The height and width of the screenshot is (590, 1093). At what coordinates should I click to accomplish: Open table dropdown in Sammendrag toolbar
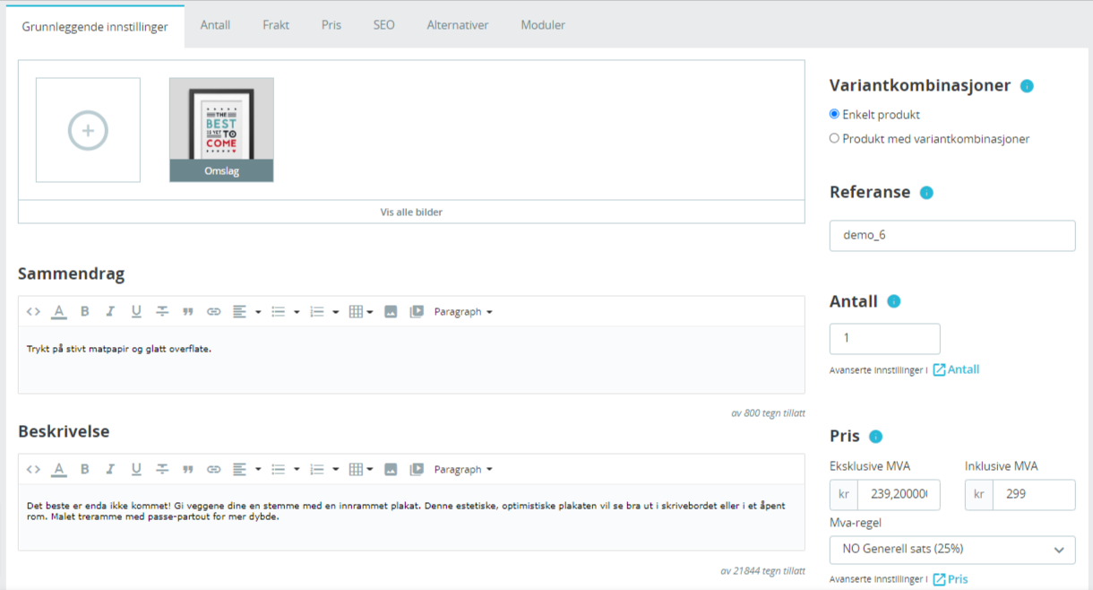click(361, 312)
